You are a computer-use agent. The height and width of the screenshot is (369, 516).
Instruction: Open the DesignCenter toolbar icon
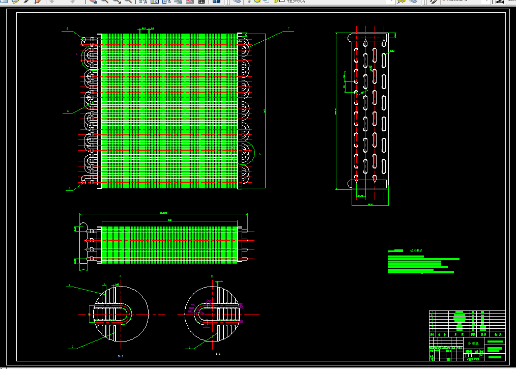155,1
